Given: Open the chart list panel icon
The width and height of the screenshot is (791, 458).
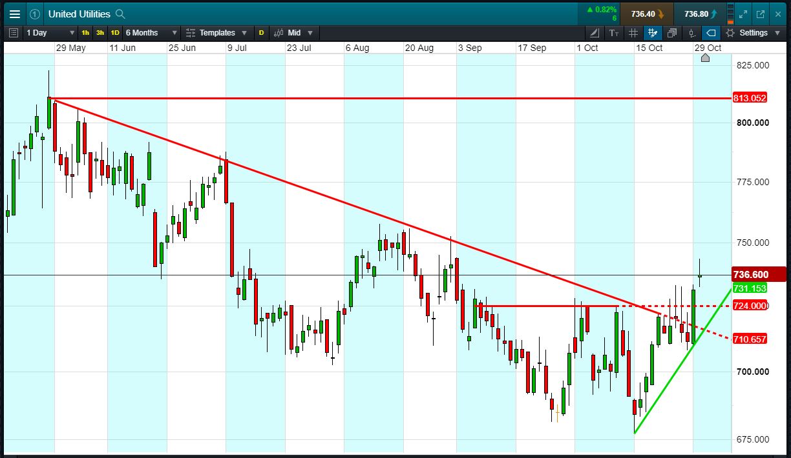Looking at the screenshot, I should tap(14, 33).
